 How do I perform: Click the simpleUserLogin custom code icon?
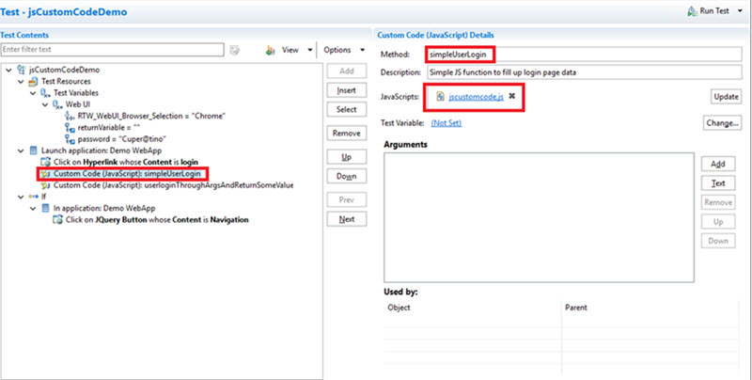coord(45,174)
